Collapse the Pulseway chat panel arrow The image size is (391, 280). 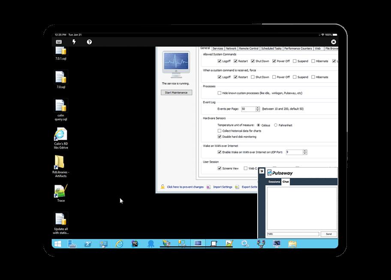262,171
